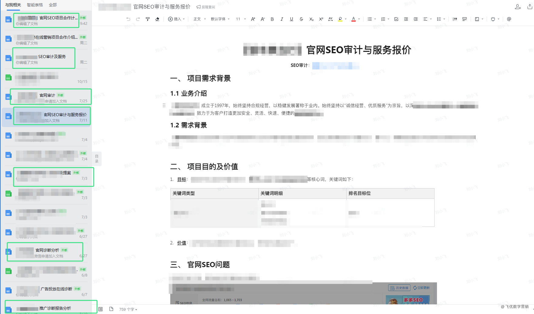Apply red font color A
Image resolution: width=534 pixels, height=314 pixels.
tap(354, 19)
